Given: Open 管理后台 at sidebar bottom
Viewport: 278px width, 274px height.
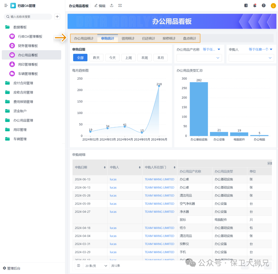Looking at the screenshot, I should (12, 268).
